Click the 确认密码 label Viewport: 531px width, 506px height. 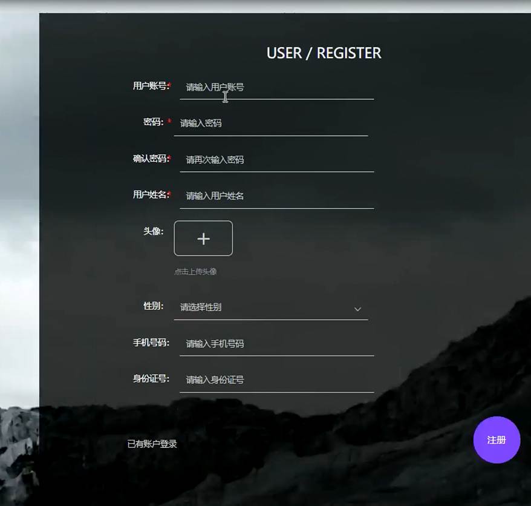click(151, 159)
